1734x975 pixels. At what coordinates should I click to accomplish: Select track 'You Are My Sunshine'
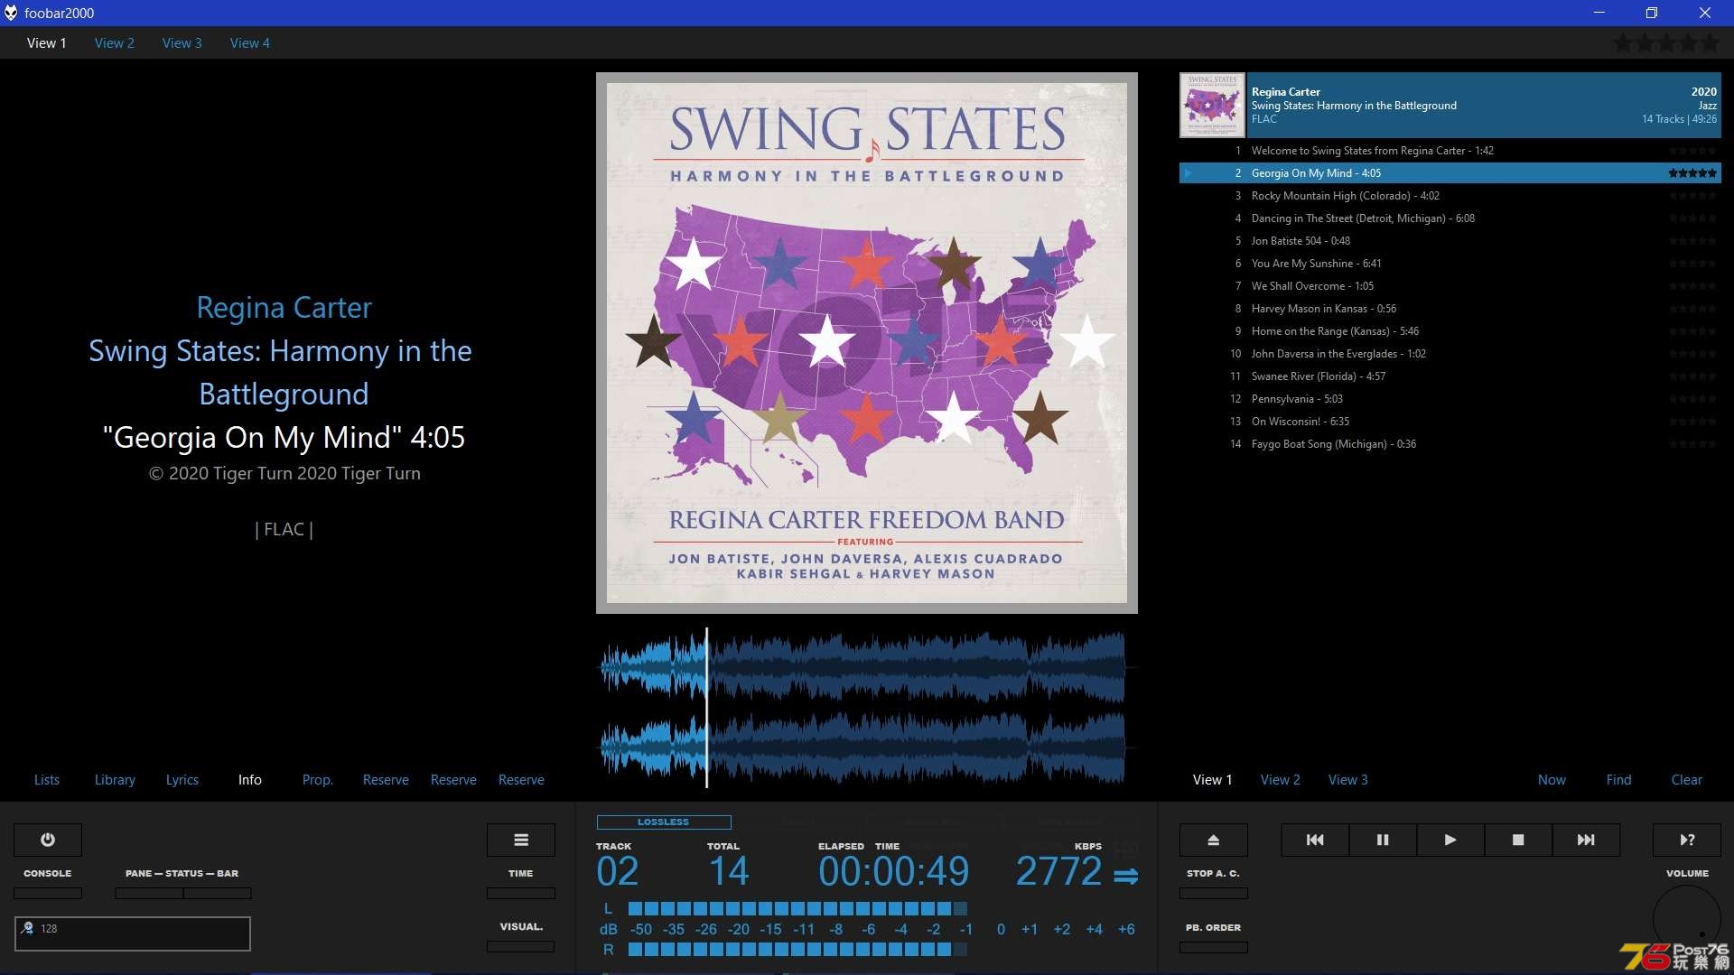[1450, 264]
